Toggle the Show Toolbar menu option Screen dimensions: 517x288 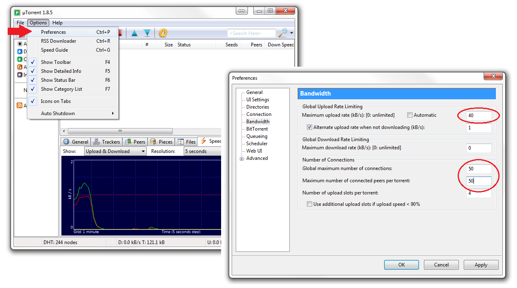point(73,62)
